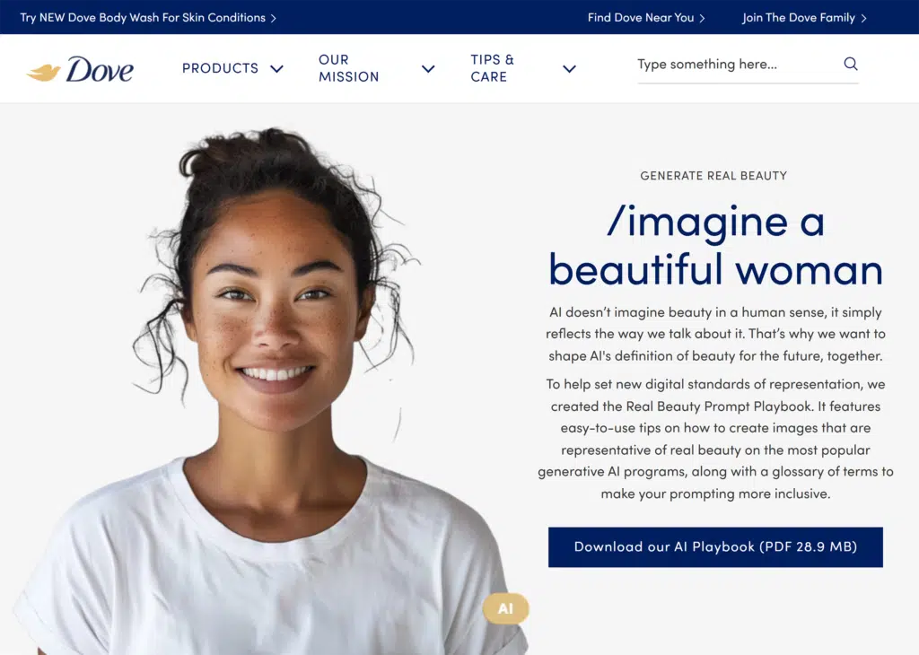Viewport: 919px width, 655px height.
Task: Click the arrow beside Find Dove Near You
Action: point(702,18)
